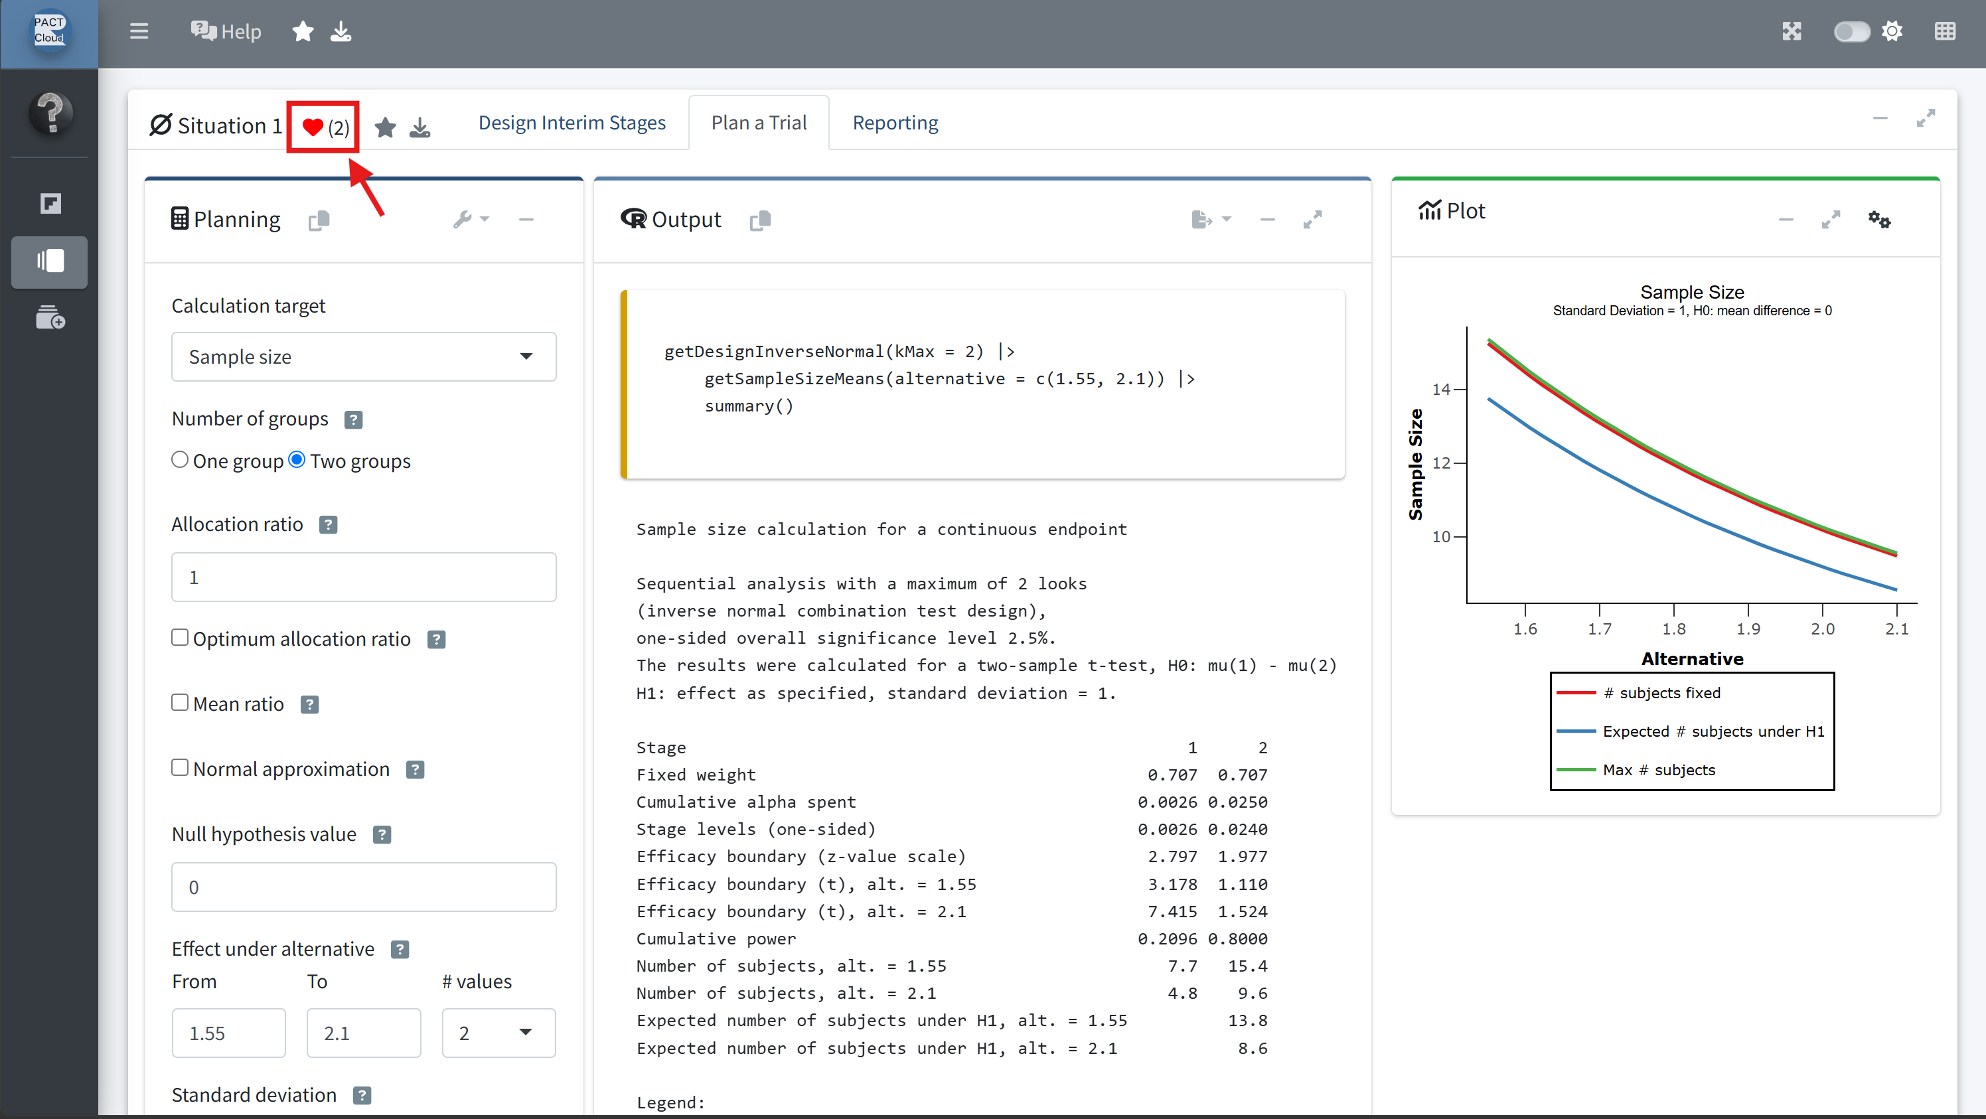This screenshot has height=1119, width=1986.
Task: Collapse the Situation 1 card
Action: [x=1880, y=118]
